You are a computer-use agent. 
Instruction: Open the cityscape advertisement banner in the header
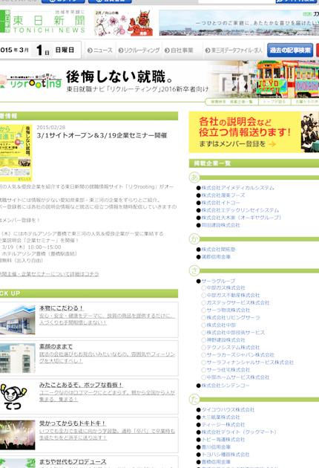(239, 23)
